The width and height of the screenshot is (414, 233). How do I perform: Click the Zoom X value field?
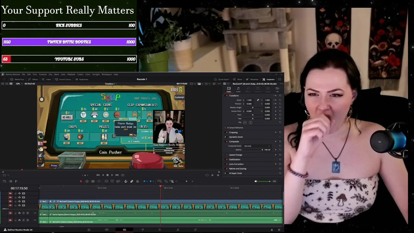[249, 100]
